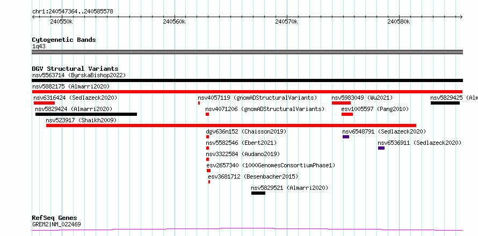
Task: Click the 240550k ruler position label
Action: coord(61,22)
